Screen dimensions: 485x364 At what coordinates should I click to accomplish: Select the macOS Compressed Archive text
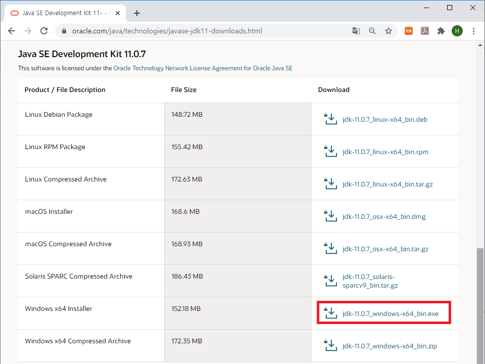pyautogui.click(x=68, y=244)
